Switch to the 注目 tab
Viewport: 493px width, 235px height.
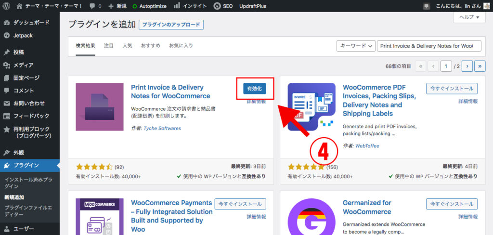tap(109, 46)
